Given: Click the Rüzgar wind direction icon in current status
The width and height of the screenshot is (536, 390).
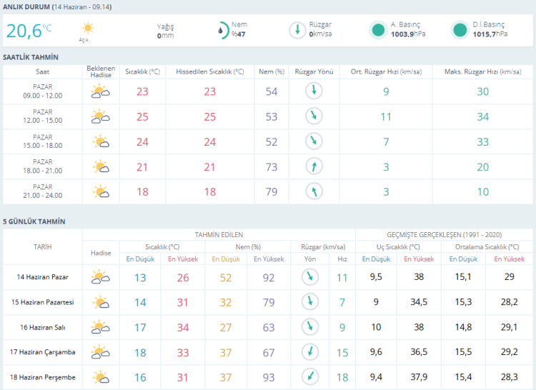Looking at the screenshot, I should point(297,30).
